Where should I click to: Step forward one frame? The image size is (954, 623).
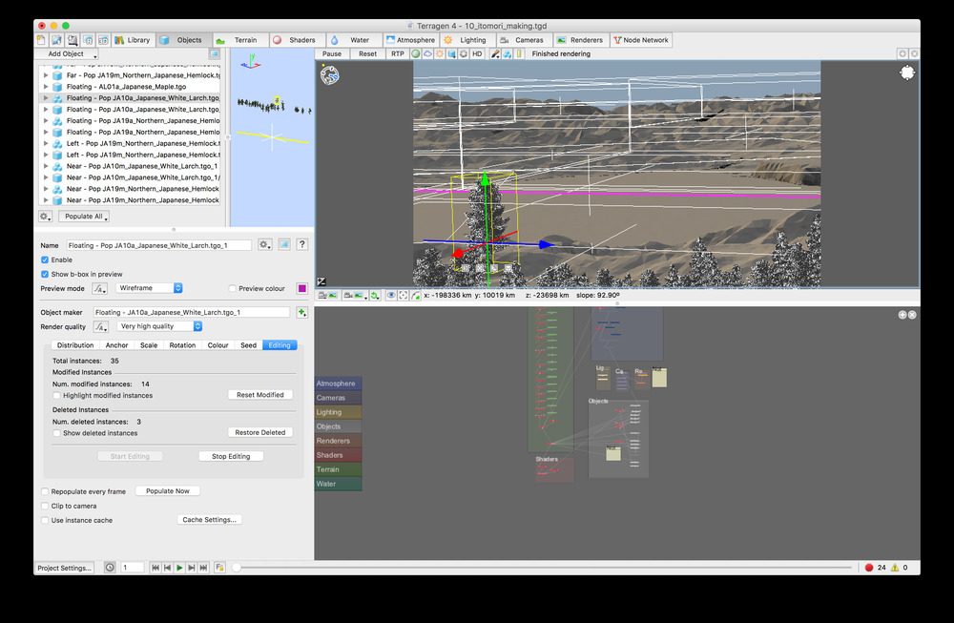(192, 568)
